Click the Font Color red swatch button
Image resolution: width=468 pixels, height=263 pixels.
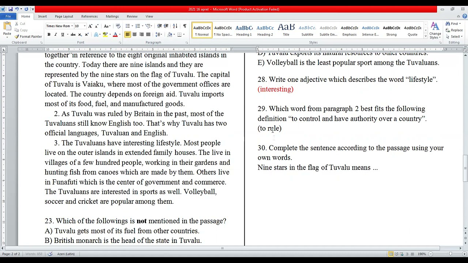[115, 35]
